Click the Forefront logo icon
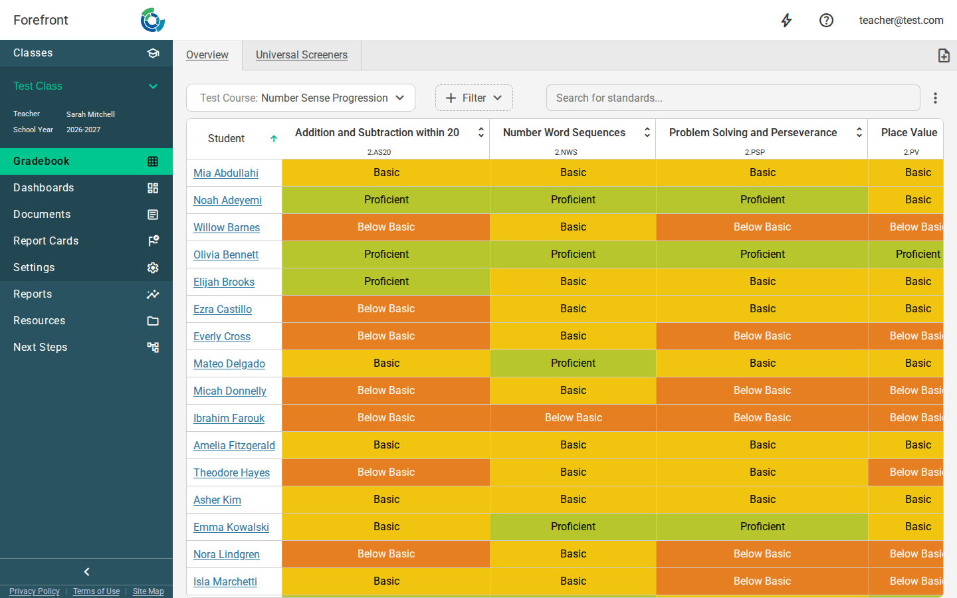The image size is (957, 598). pos(153,20)
